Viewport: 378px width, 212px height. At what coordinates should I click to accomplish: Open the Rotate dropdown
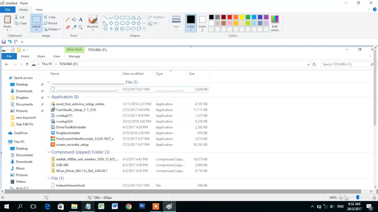(x=52, y=29)
